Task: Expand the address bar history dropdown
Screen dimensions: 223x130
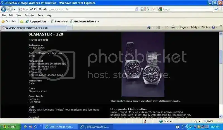Action: (x=137, y=9)
